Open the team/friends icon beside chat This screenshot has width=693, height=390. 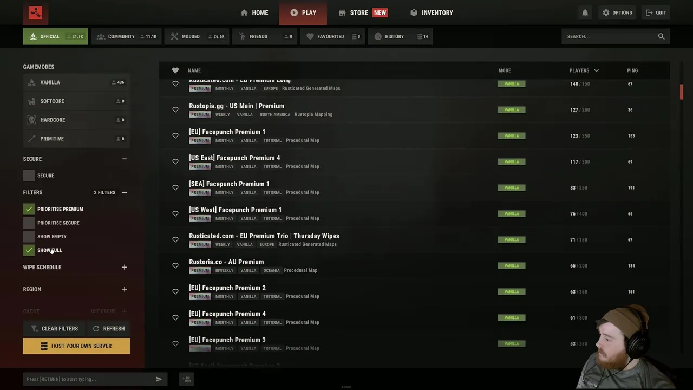(x=186, y=379)
